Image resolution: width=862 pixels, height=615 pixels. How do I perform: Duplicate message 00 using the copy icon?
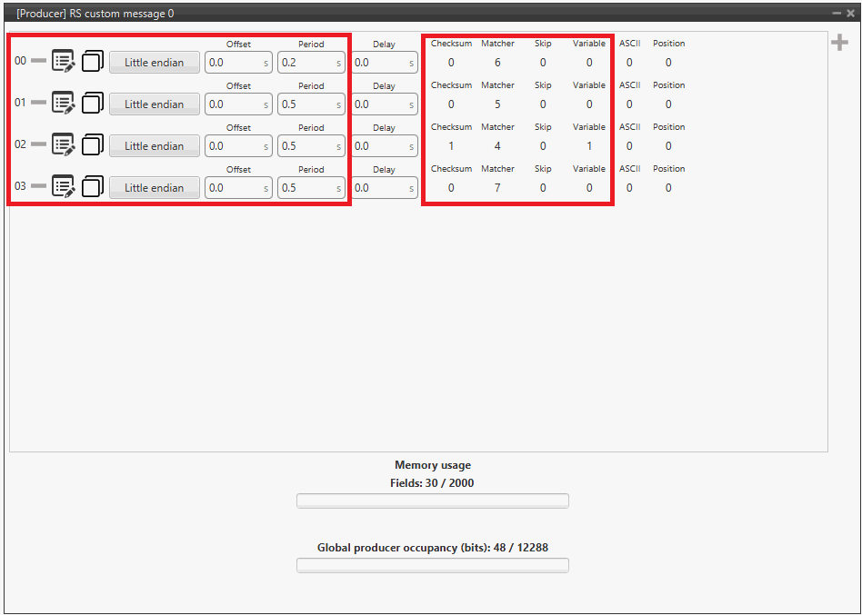click(x=92, y=62)
